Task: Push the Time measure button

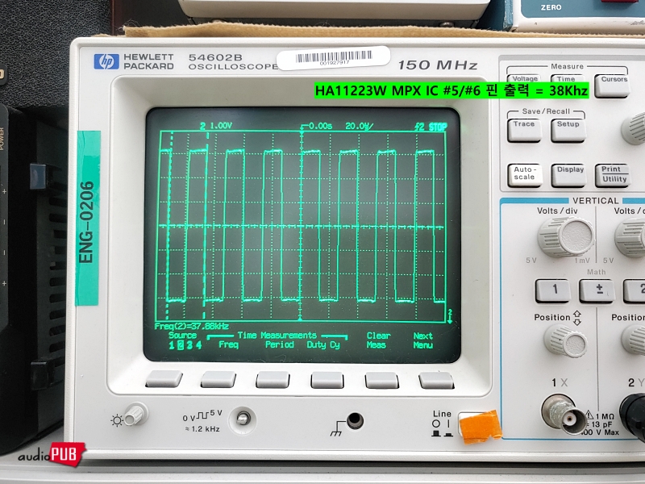Action: (566, 78)
